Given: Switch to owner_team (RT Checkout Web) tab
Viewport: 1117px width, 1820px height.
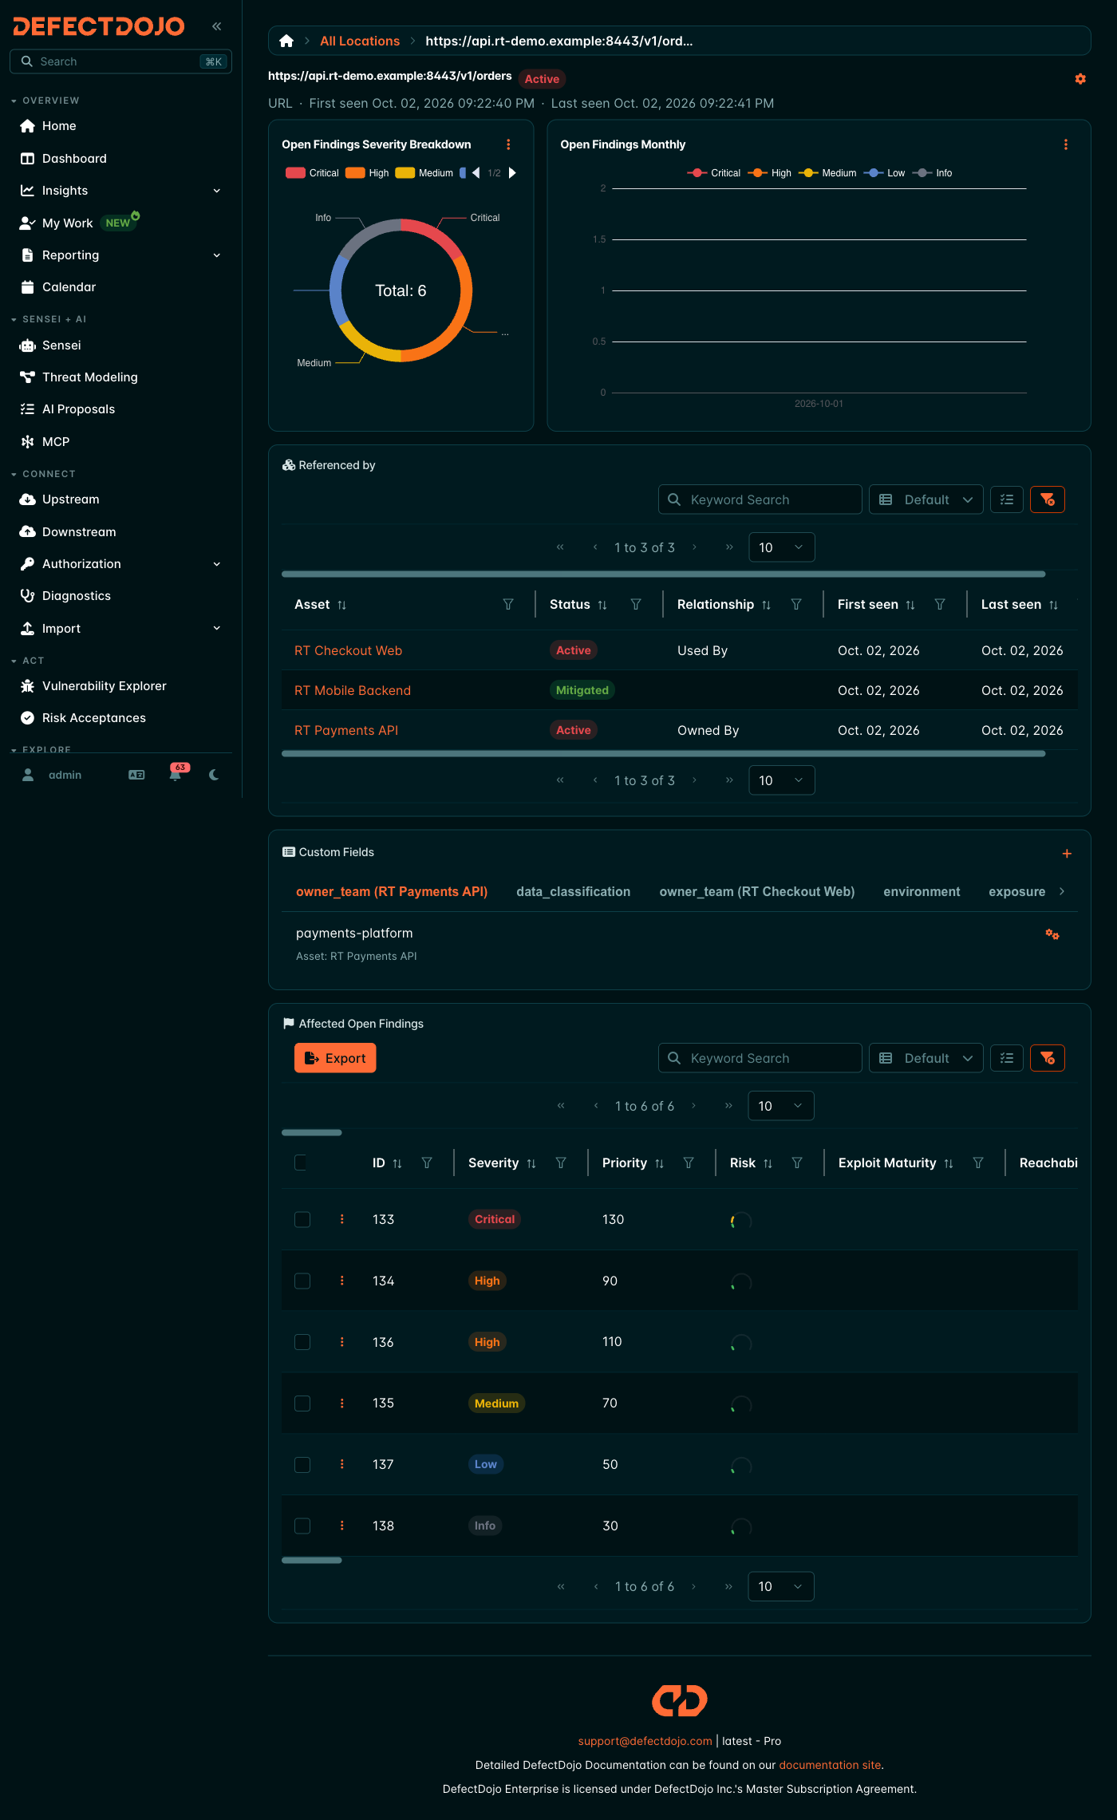Looking at the screenshot, I should pos(756,892).
